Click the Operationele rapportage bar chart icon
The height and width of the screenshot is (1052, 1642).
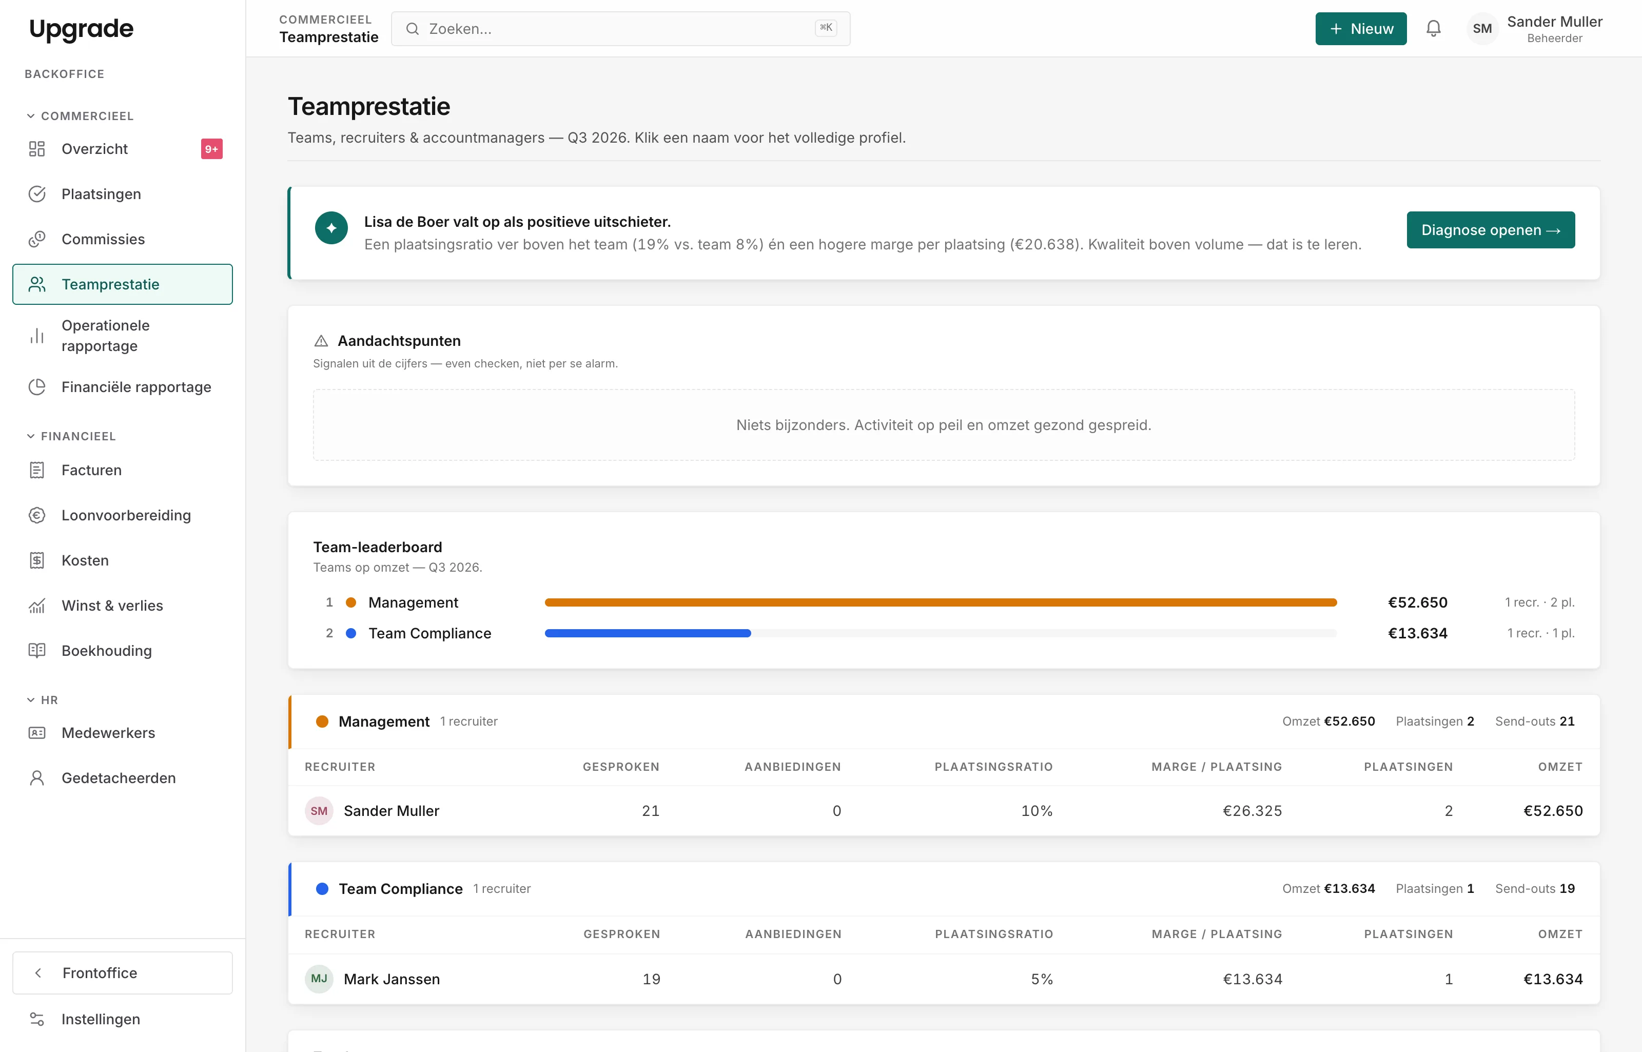[x=37, y=336]
